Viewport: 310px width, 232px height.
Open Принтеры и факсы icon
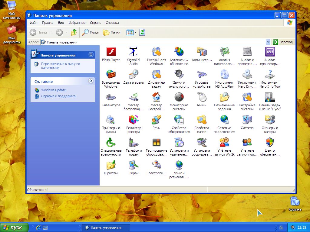coord(111,120)
